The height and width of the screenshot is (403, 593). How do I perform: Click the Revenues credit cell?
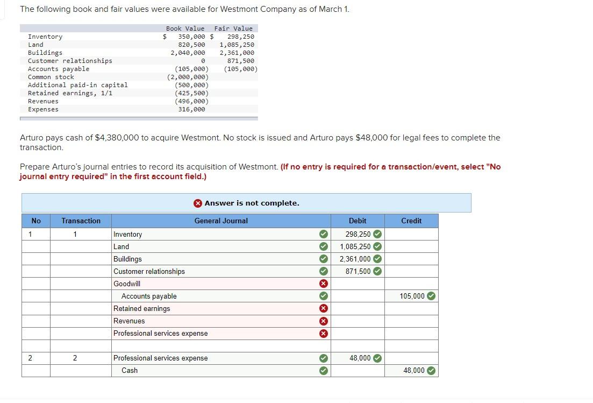pyautogui.click(x=411, y=321)
